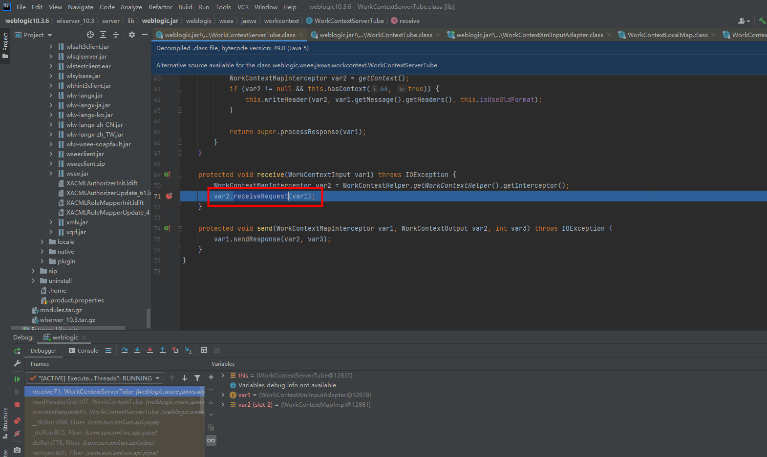
Task: Open the Project tool window side tab
Action: [x=5, y=45]
